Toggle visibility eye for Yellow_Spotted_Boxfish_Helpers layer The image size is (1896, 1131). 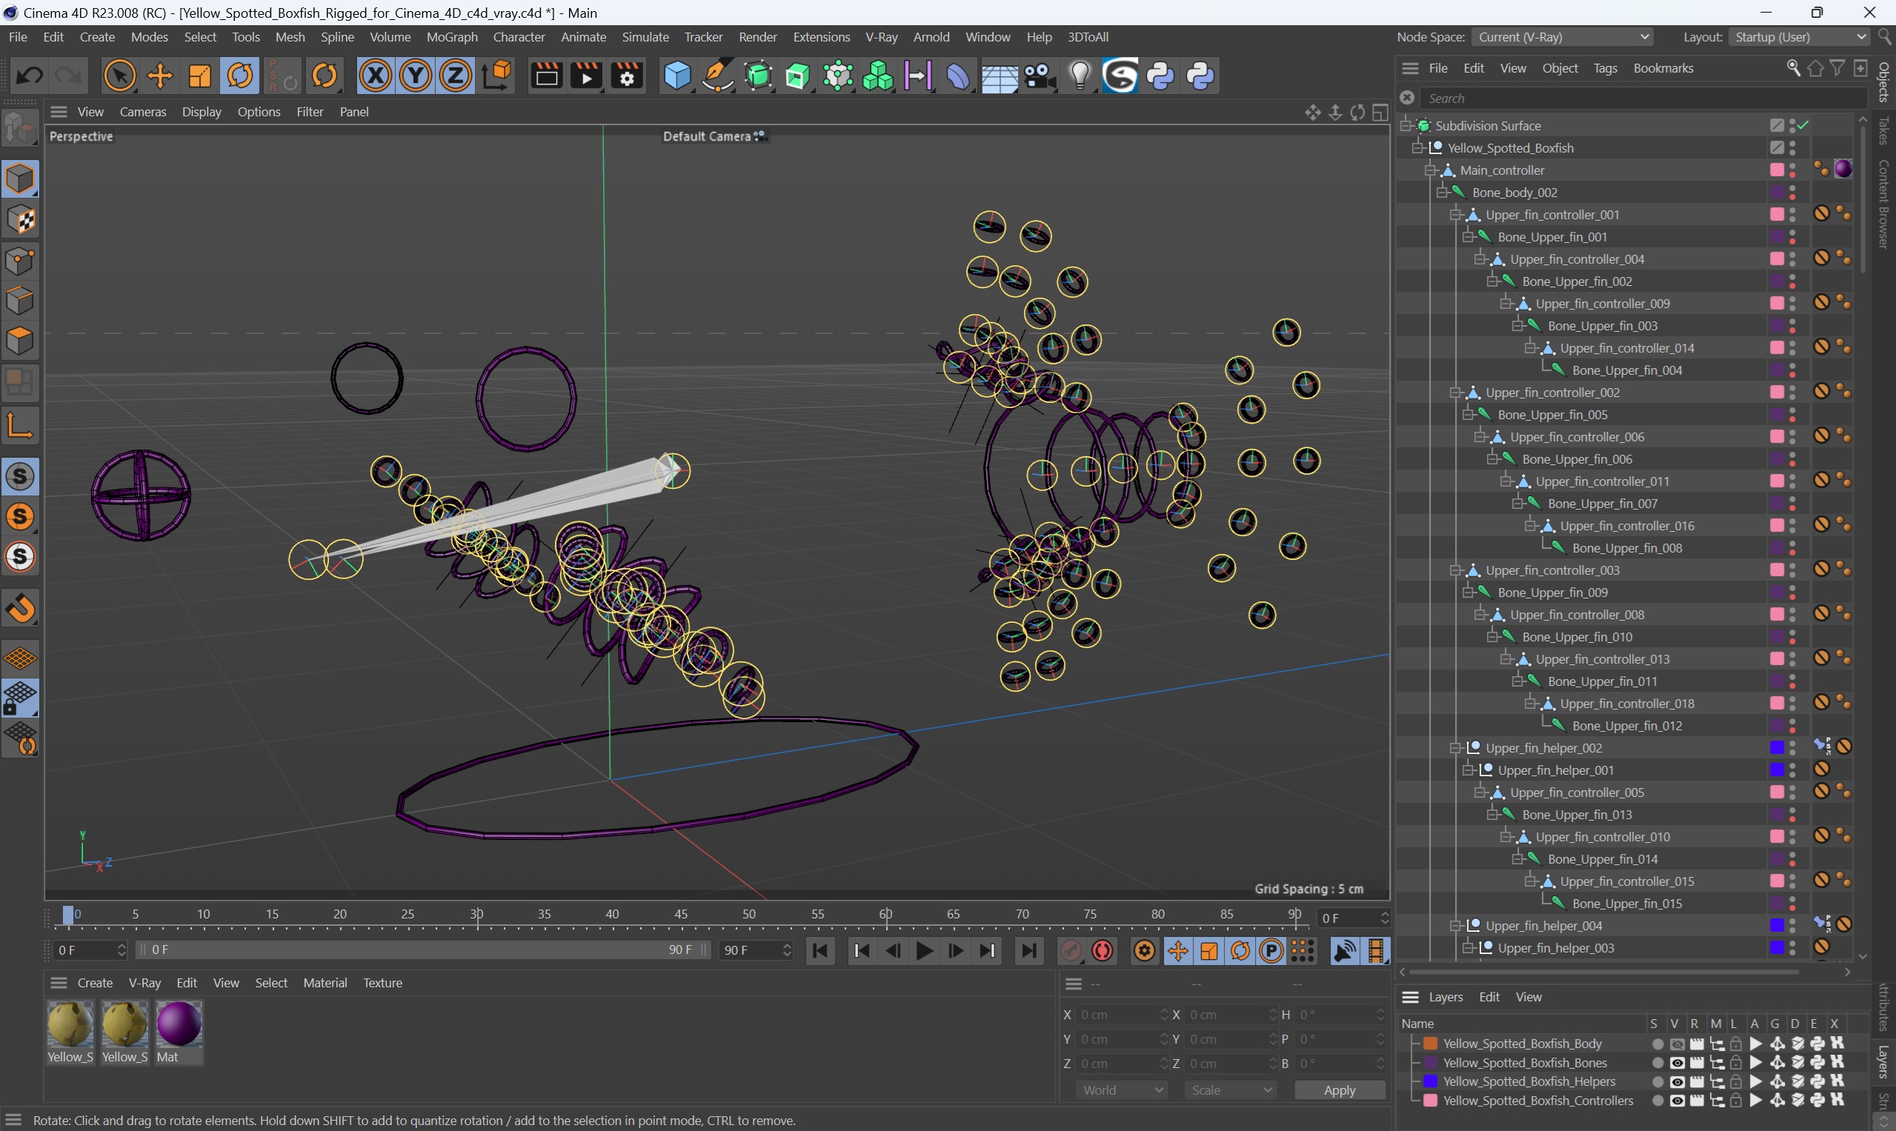1677,1081
